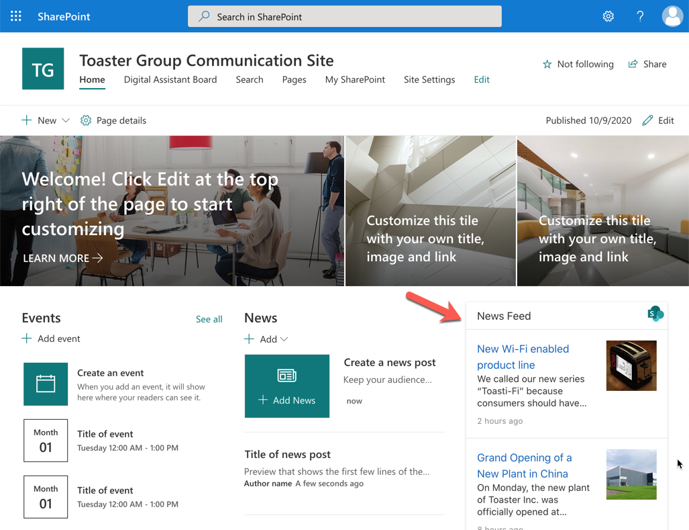Open the app launcher waffle icon

[x=16, y=16]
